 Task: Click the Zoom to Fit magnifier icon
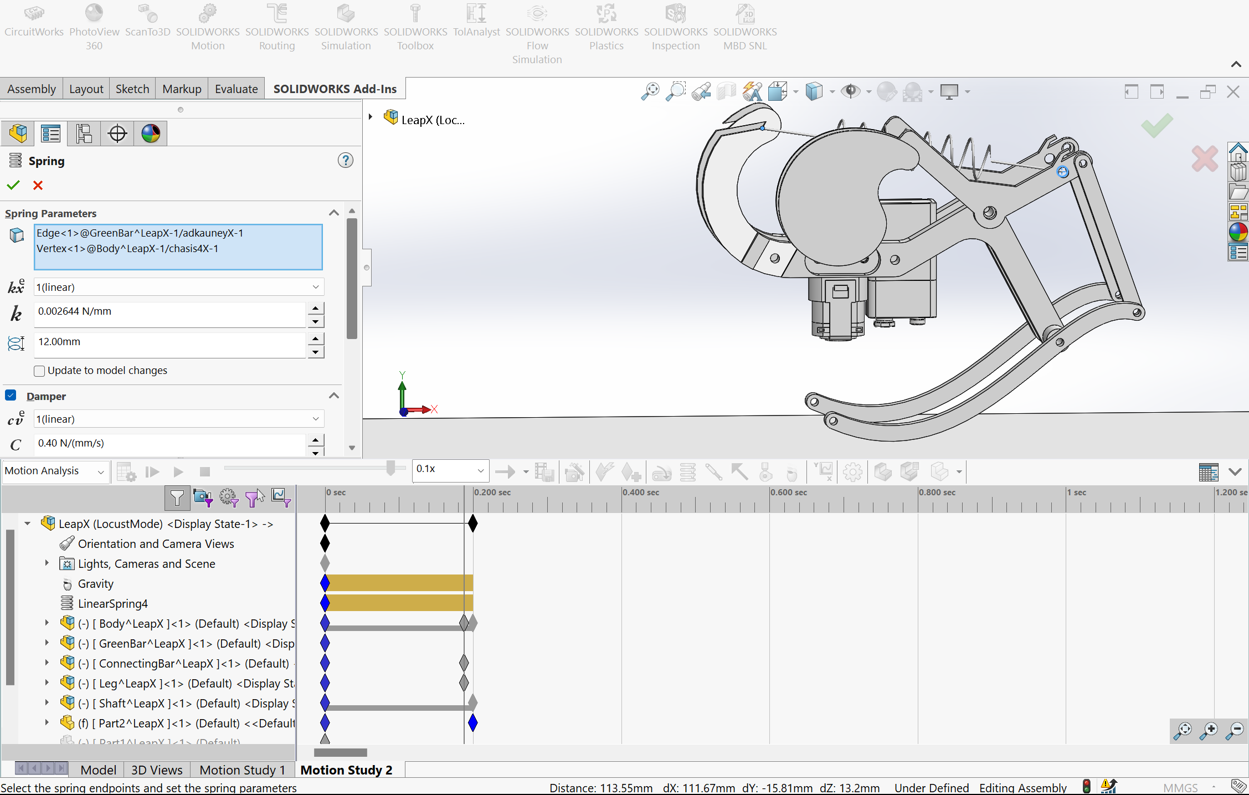pyautogui.click(x=650, y=91)
